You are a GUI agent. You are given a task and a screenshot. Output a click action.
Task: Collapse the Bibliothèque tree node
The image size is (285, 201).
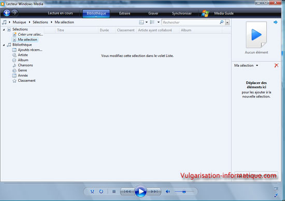[4, 45]
